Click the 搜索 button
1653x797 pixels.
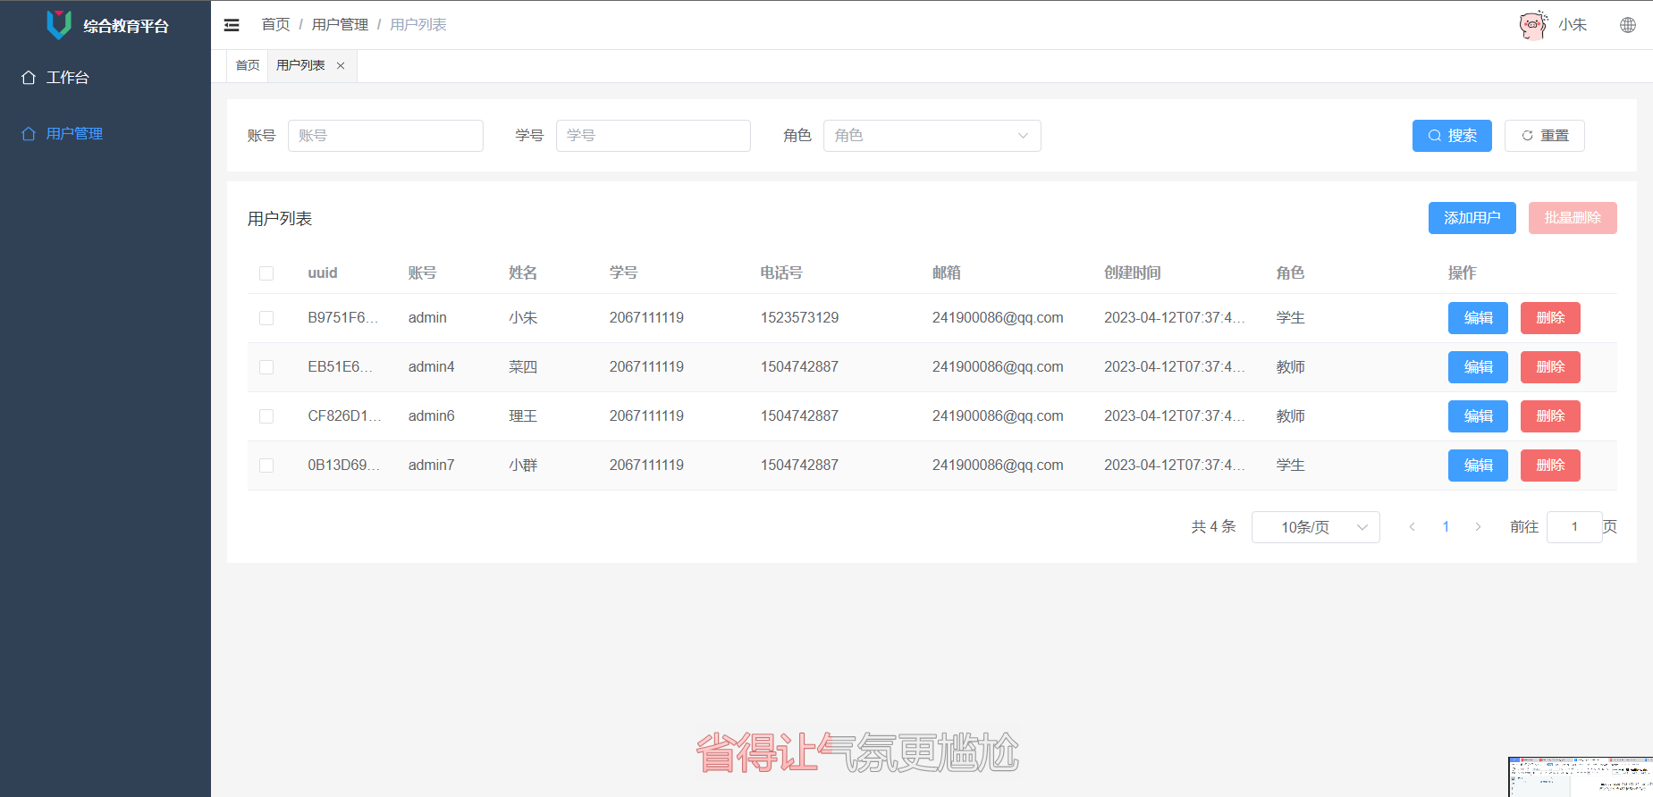coord(1452,136)
